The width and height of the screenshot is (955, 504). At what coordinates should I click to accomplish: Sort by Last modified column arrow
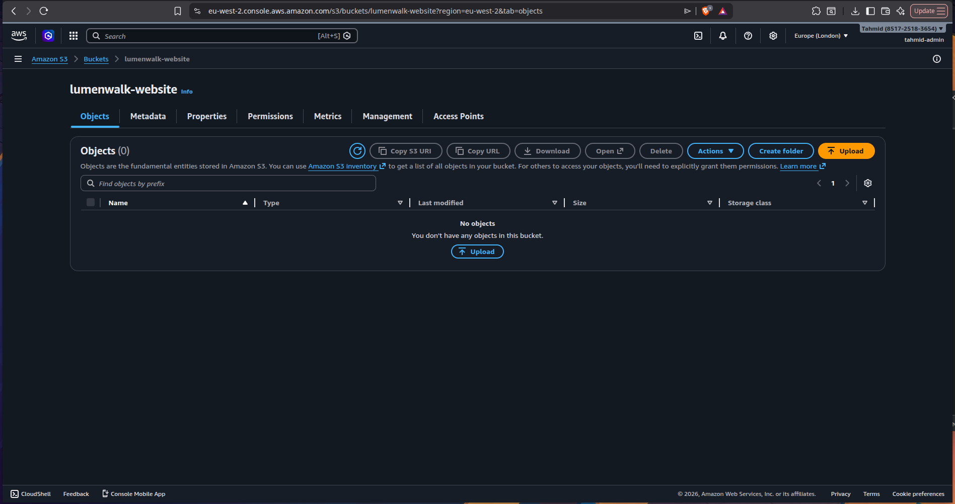555,203
